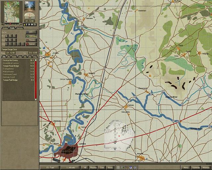This screenshot has height=170, width=212.
Task: Toggle the map grid icon
Action: pos(118,168)
